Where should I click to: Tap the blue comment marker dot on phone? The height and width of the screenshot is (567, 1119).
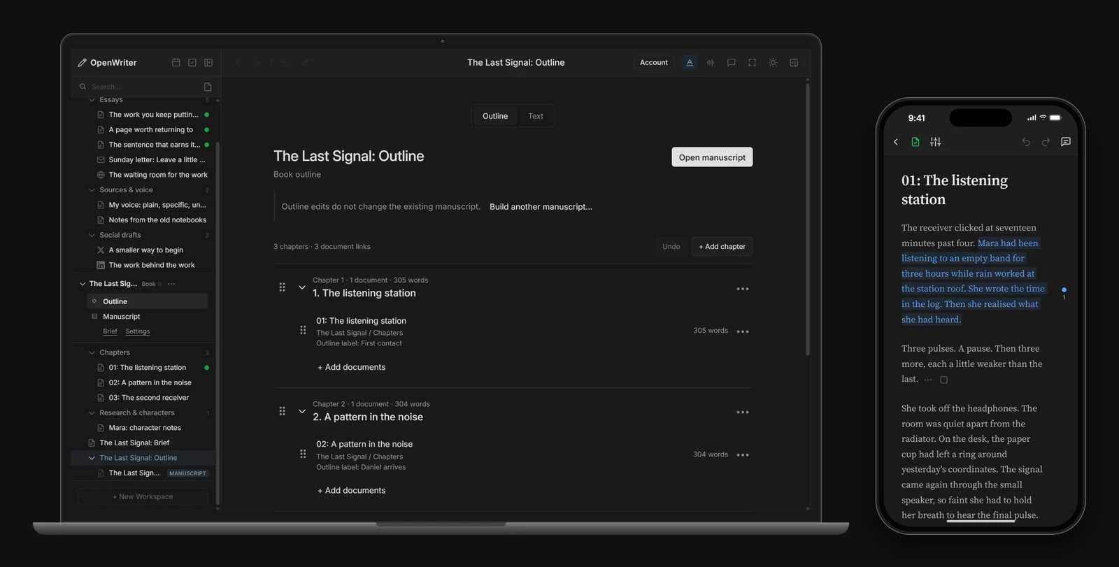1064,289
